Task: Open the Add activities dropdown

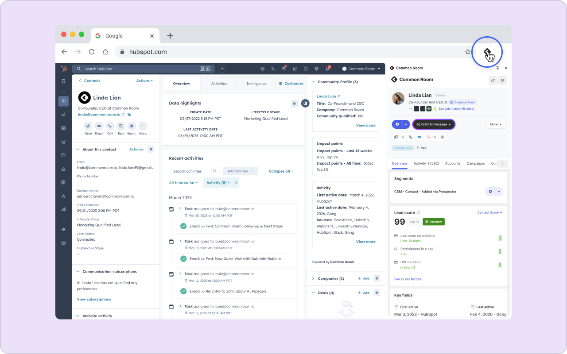Action: click(240, 171)
